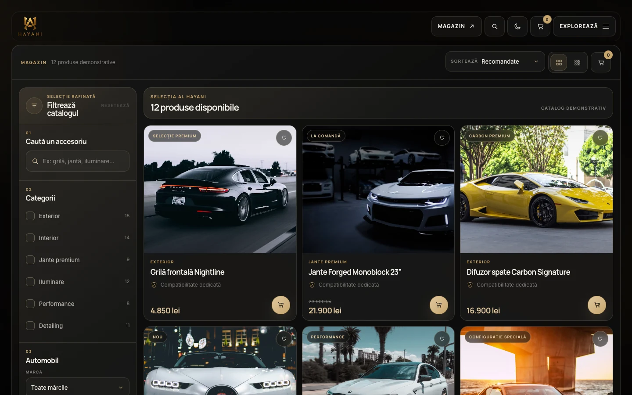632x395 pixels.
Task: Open the header cart icon
Action: pos(540,26)
